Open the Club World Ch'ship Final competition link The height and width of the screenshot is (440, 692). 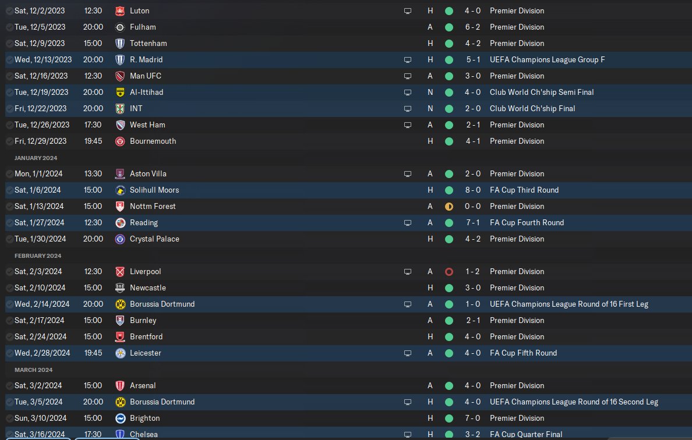point(532,108)
